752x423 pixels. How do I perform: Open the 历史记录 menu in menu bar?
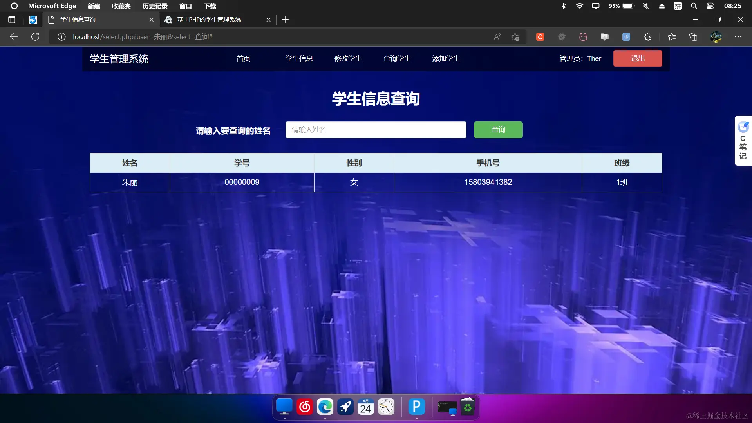point(155,6)
